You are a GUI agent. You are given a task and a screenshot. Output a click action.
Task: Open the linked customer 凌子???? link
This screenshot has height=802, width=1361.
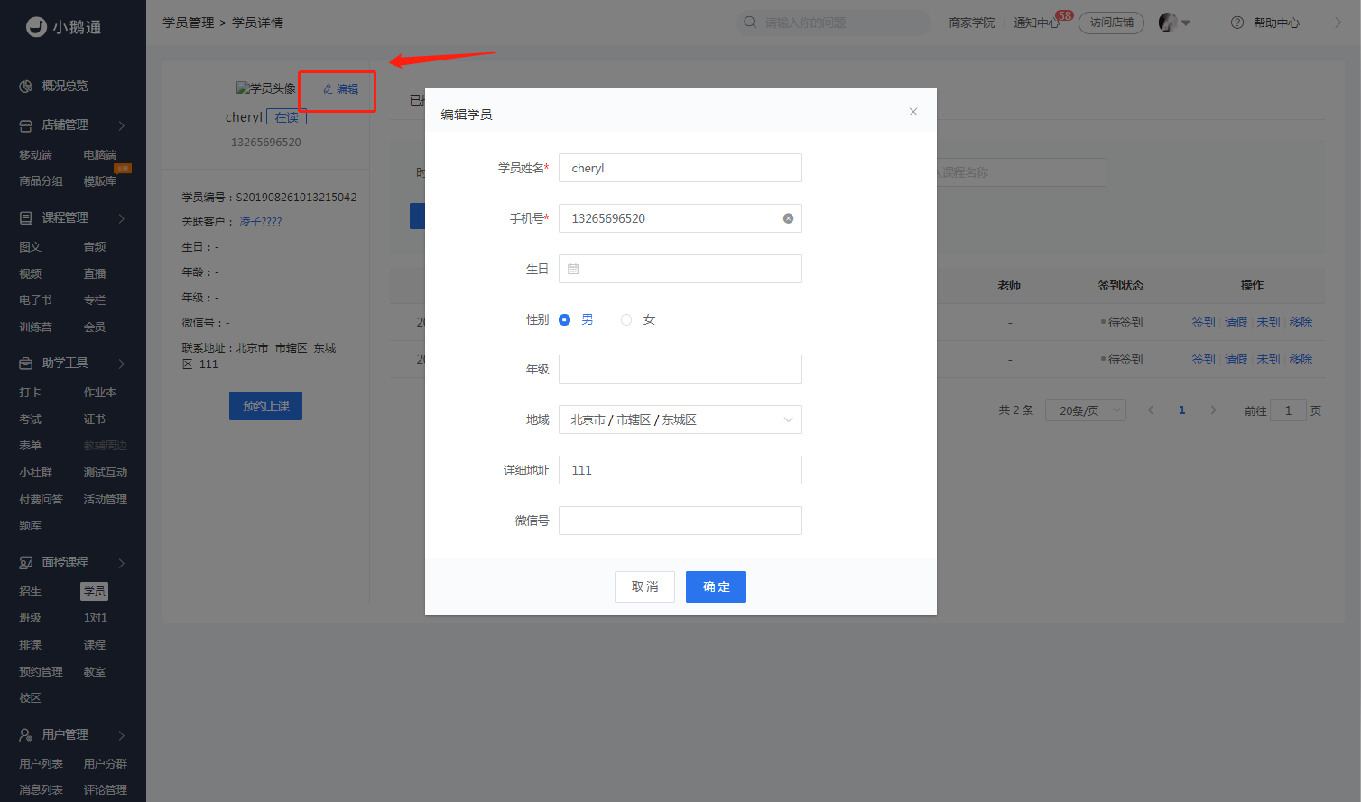point(261,222)
